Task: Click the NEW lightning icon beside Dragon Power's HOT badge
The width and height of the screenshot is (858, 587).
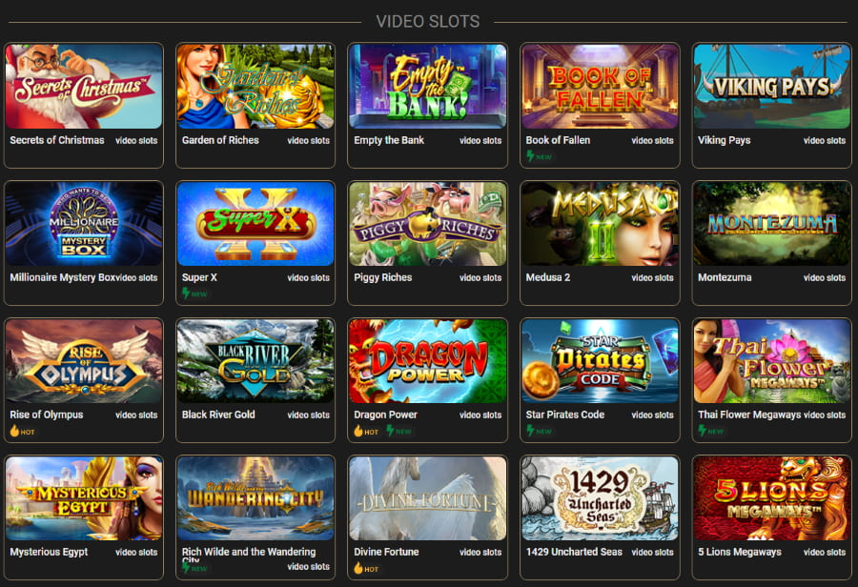Action: click(390, 431)
